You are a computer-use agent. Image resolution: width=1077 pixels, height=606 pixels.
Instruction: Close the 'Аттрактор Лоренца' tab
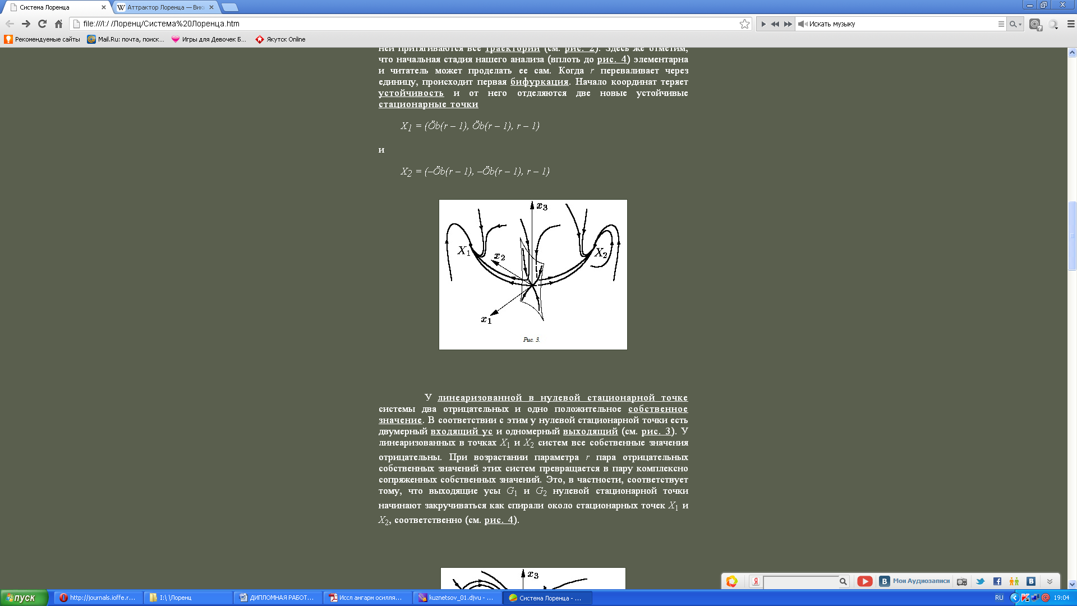pos(211,7)
